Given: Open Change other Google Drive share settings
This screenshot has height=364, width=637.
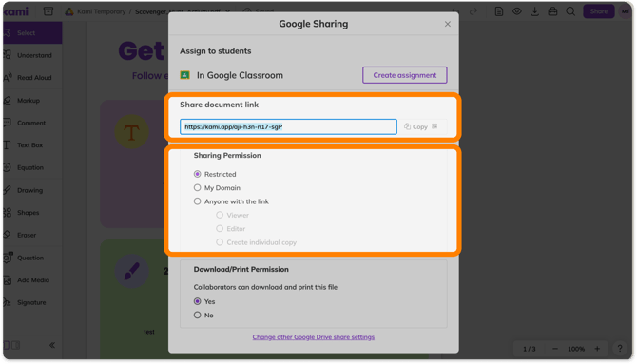Looking at the screenshot, I should pos(313,337).
